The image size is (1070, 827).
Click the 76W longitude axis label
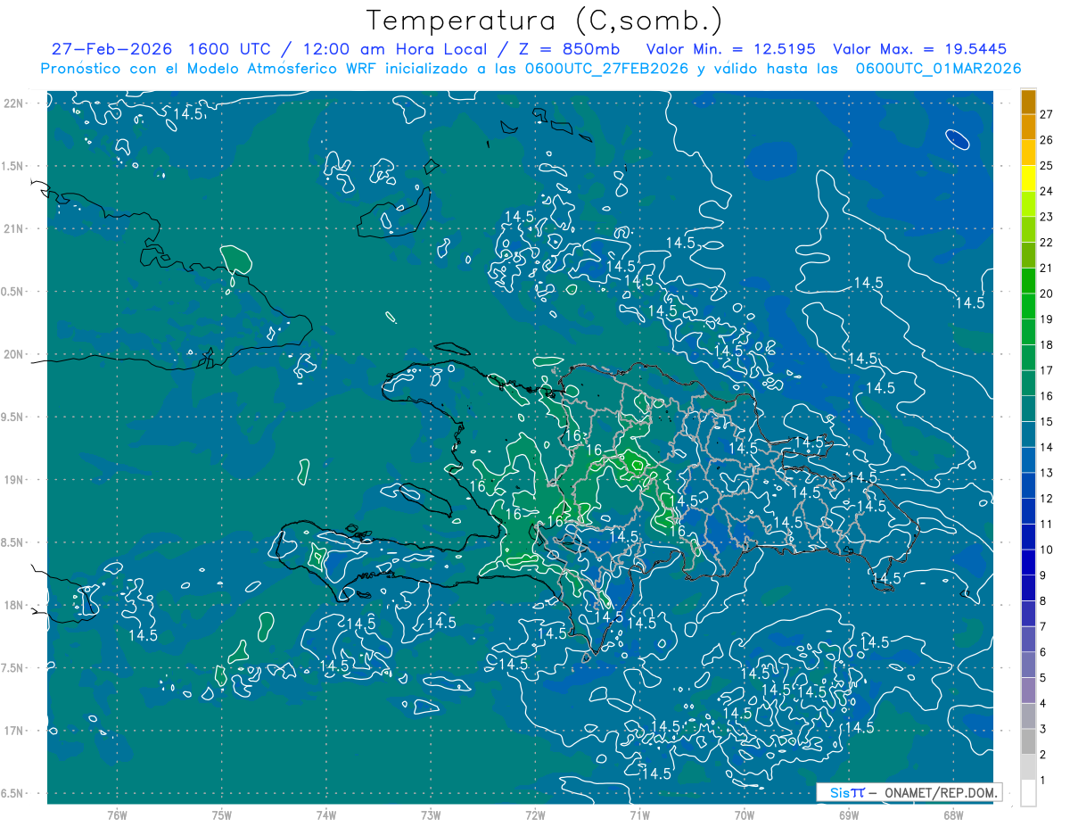coord(117,815)
